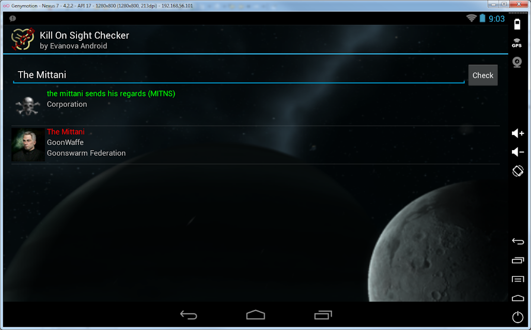This screenshot has width=531, height=330.
Task: Tap the Android recent apps button in navigation bar
Action: tap(323, 315)
